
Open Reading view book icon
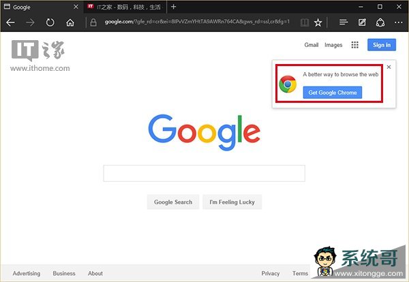tap(305, 22)
